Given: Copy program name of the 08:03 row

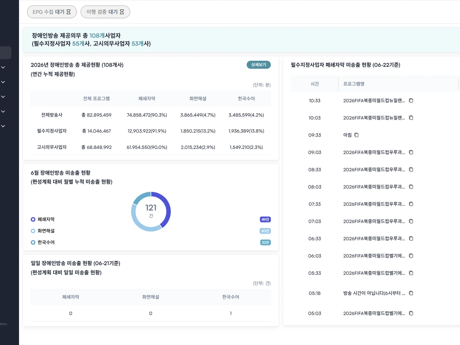Looking at the screenshot, I should (411, 187).
